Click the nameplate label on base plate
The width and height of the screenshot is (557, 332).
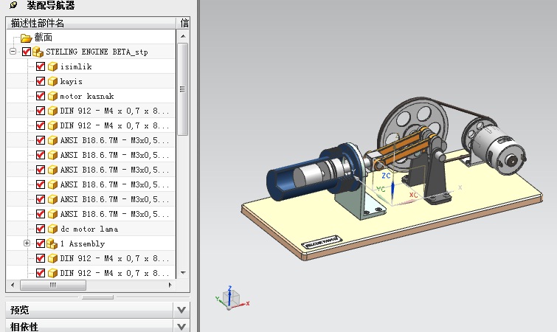[322, 243]
